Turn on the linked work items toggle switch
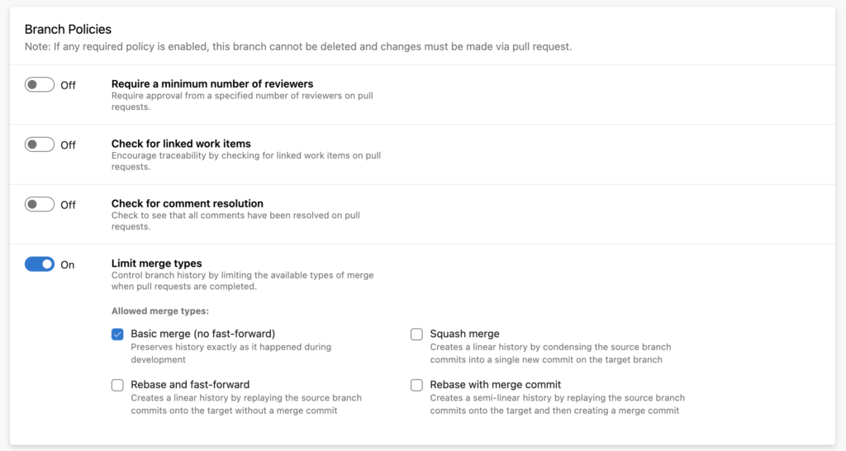This screenshot has height=451, width=846. pyautogui.click(x=40, y=145)
